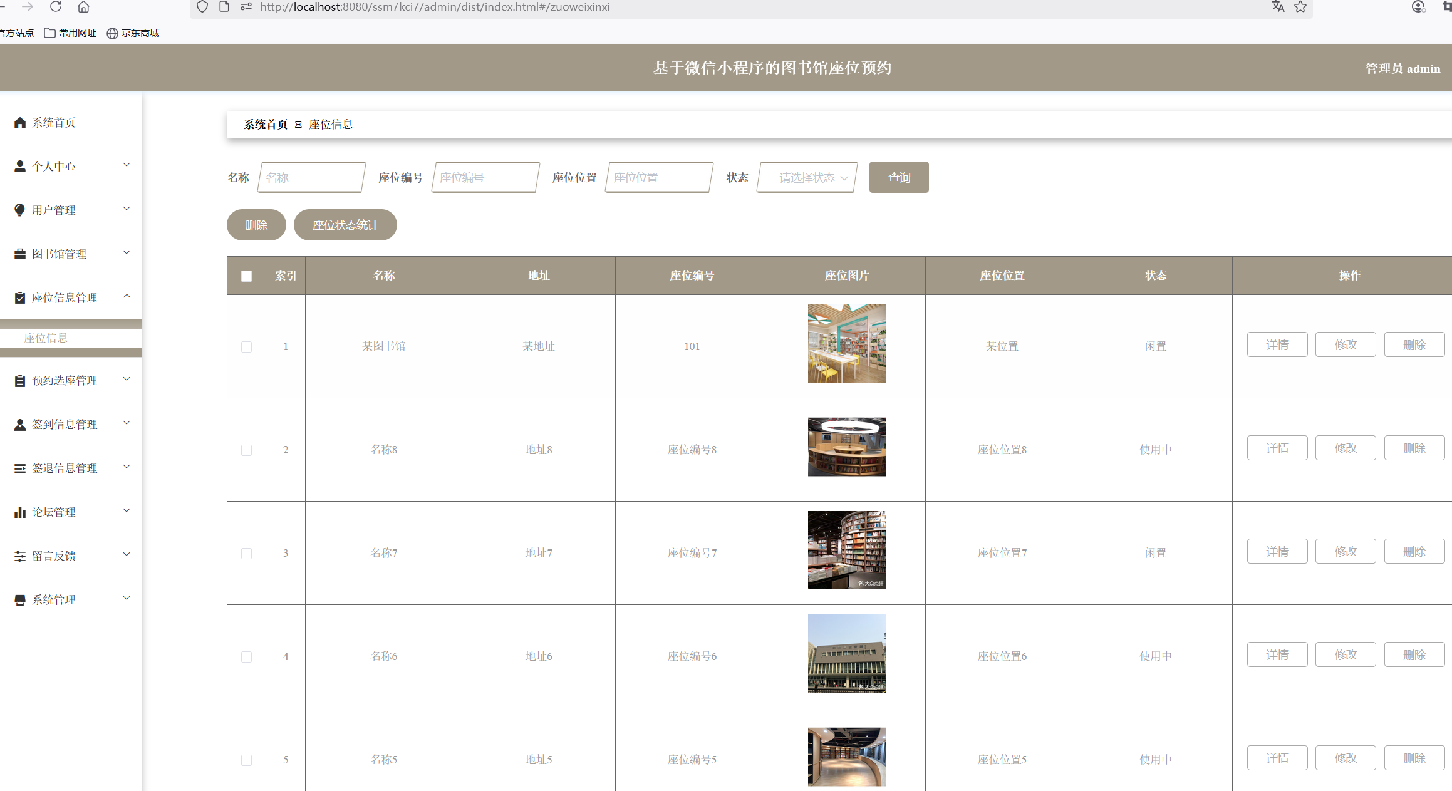Click the seat image thumbnail in row 2

coord(846,447)
